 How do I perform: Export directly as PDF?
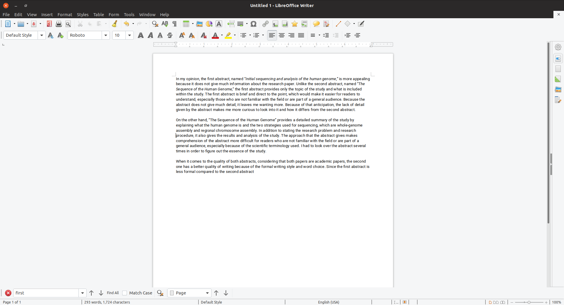click(x=49, y=24)
